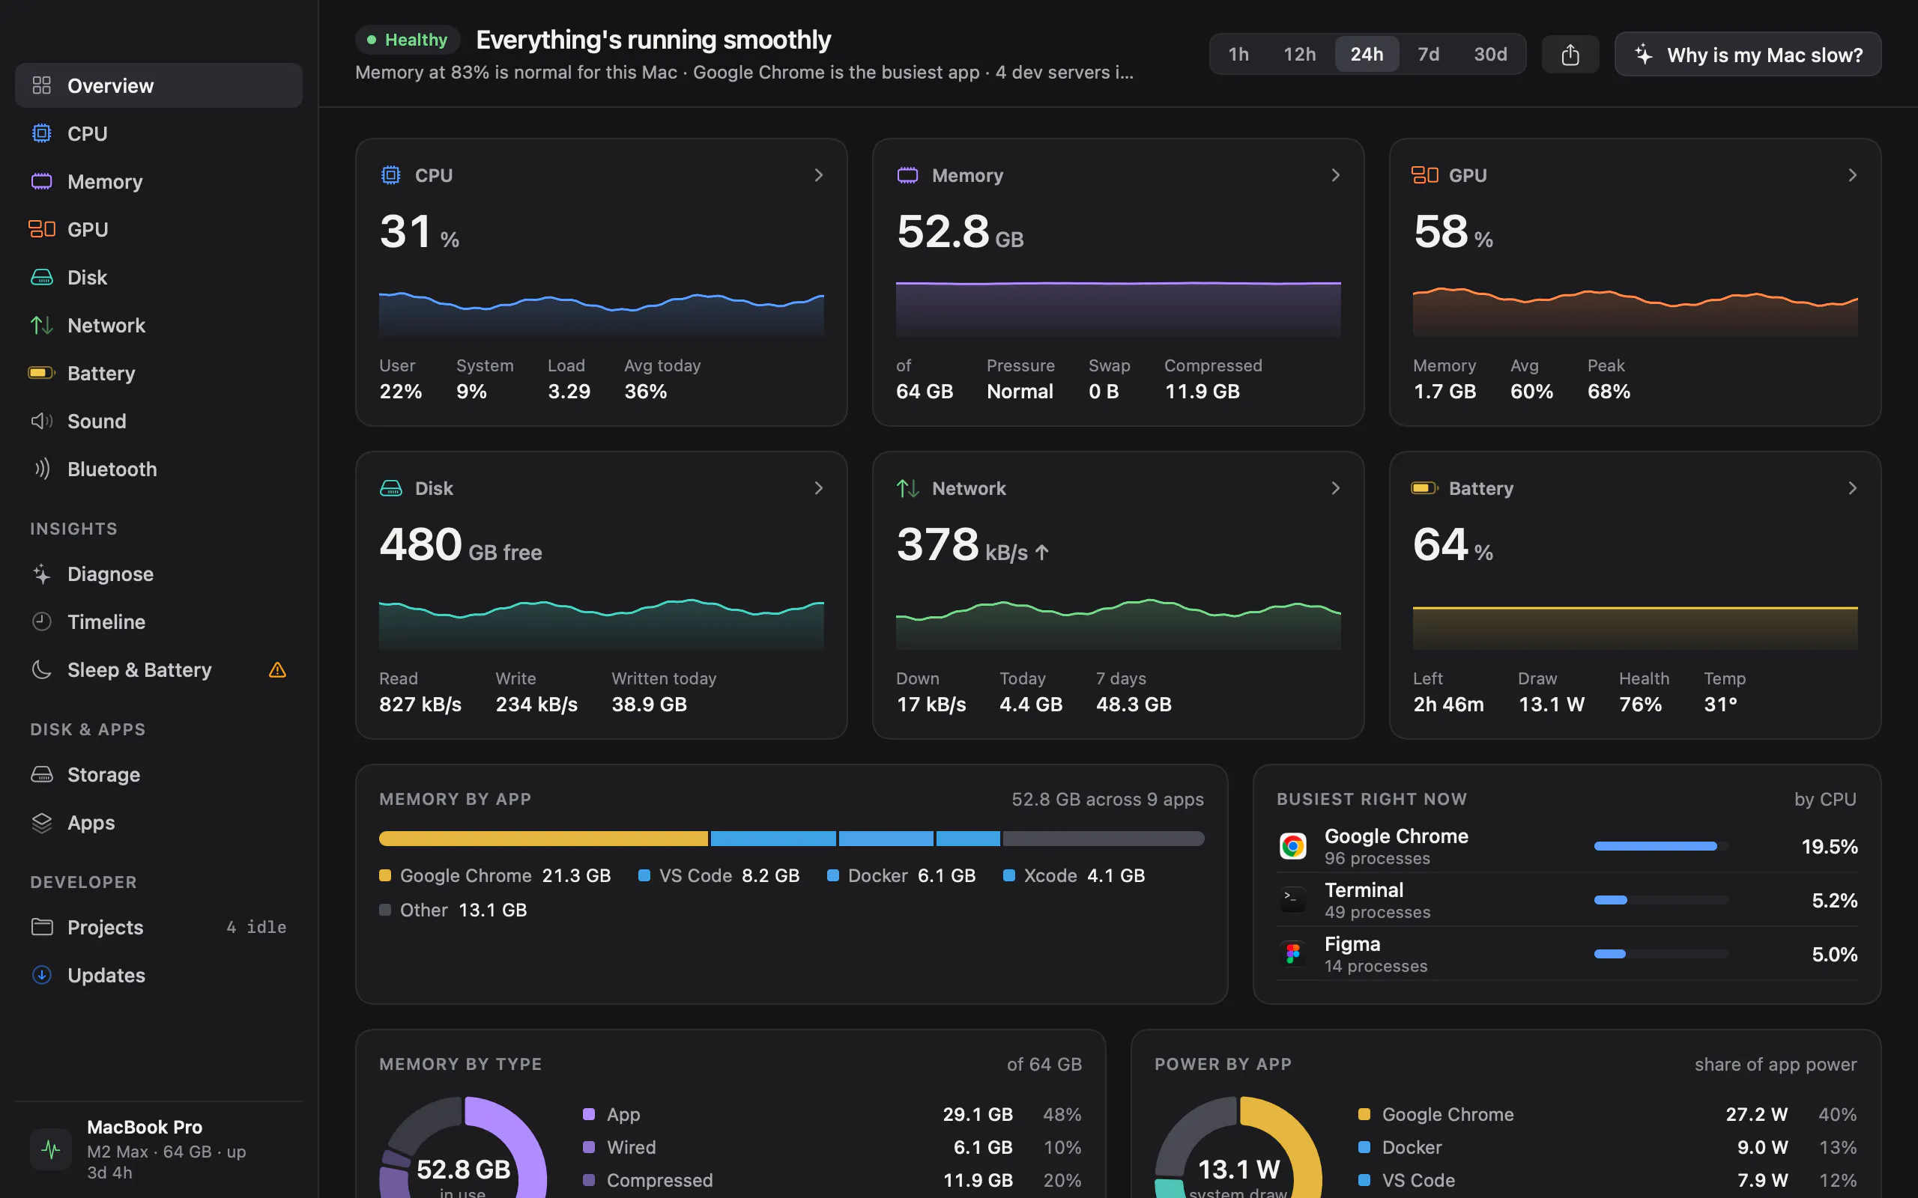Open the Projects folder icon
This screenshot has width=1918, height=1198.
tap(41, 926)
